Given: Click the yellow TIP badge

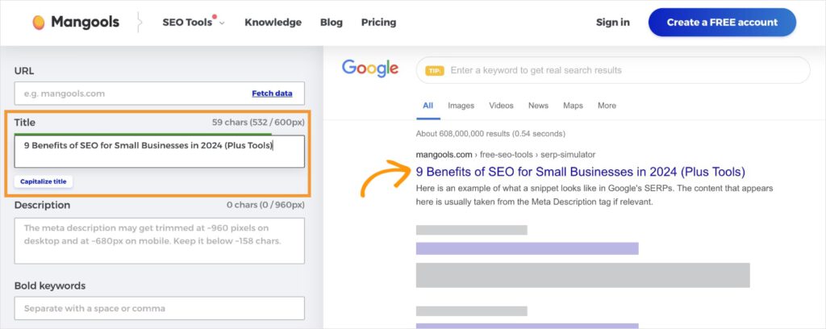Looking at the screenshot, I should point(435,70).
